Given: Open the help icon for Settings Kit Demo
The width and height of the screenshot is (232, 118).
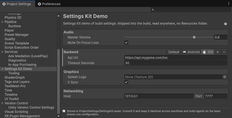Looking at the screenshot, I should 226,24.
